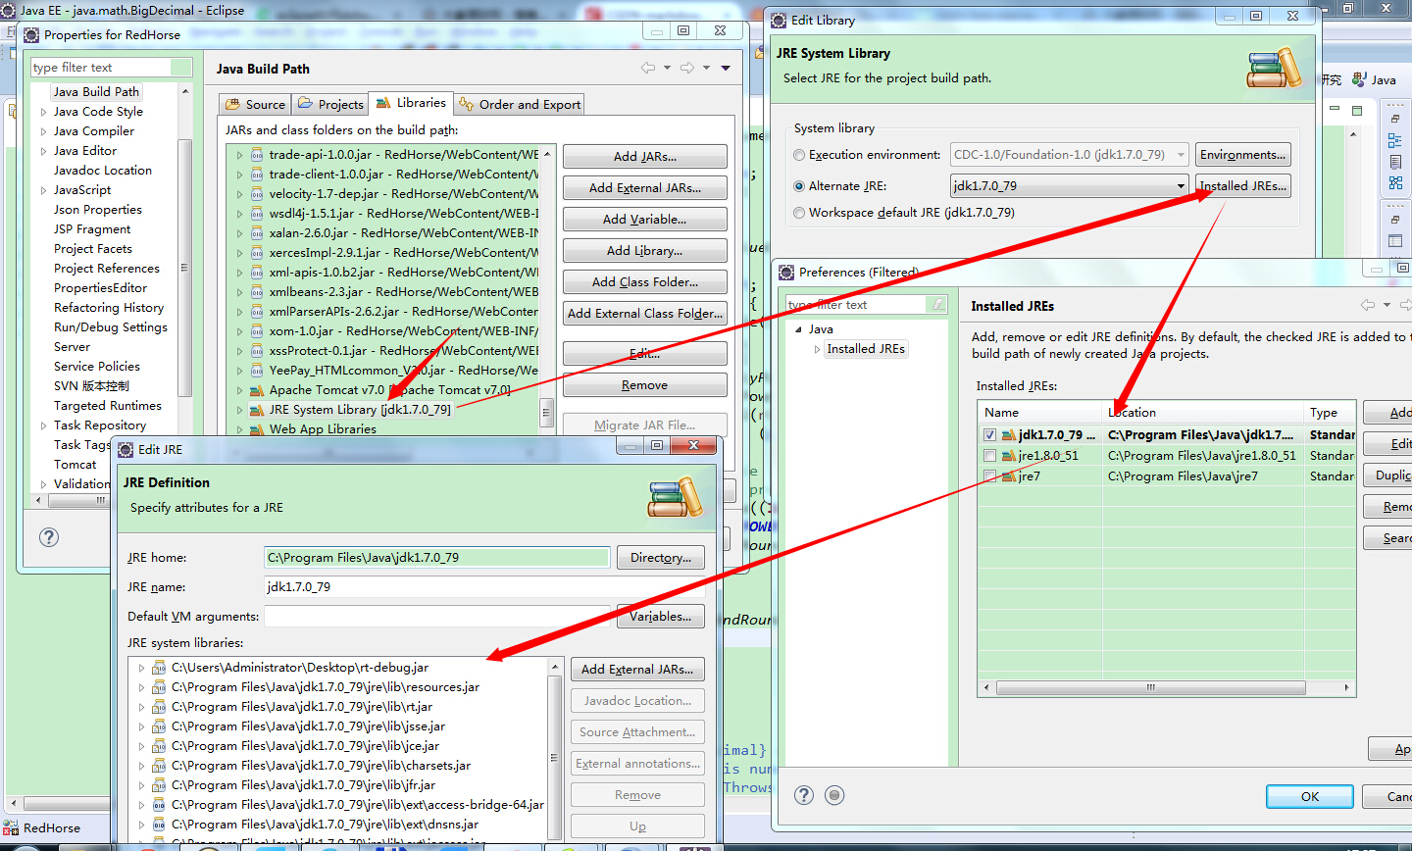Image resolution: width=1412 pixels, height=851 pixels.
Task: Click the jre1.8.0_51 JRE icon in table
Action: [1008, 456]
